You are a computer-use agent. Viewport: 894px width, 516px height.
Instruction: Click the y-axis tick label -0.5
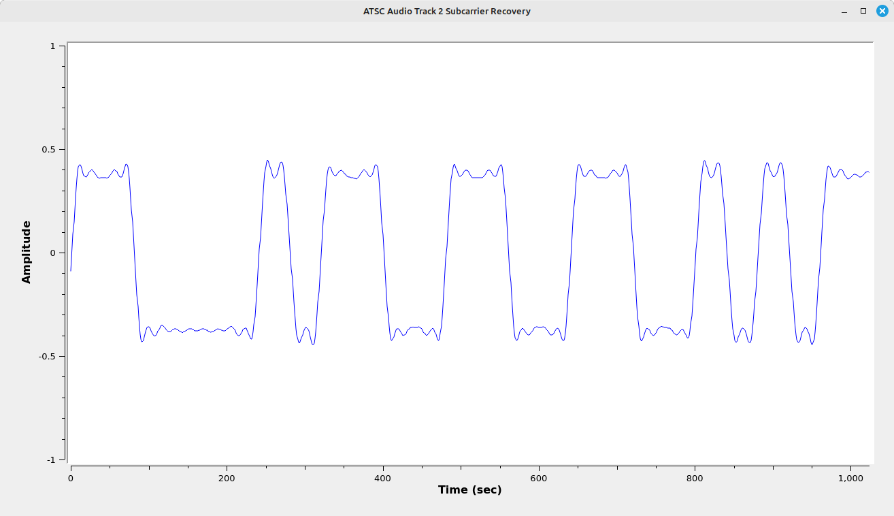(48, 357)
